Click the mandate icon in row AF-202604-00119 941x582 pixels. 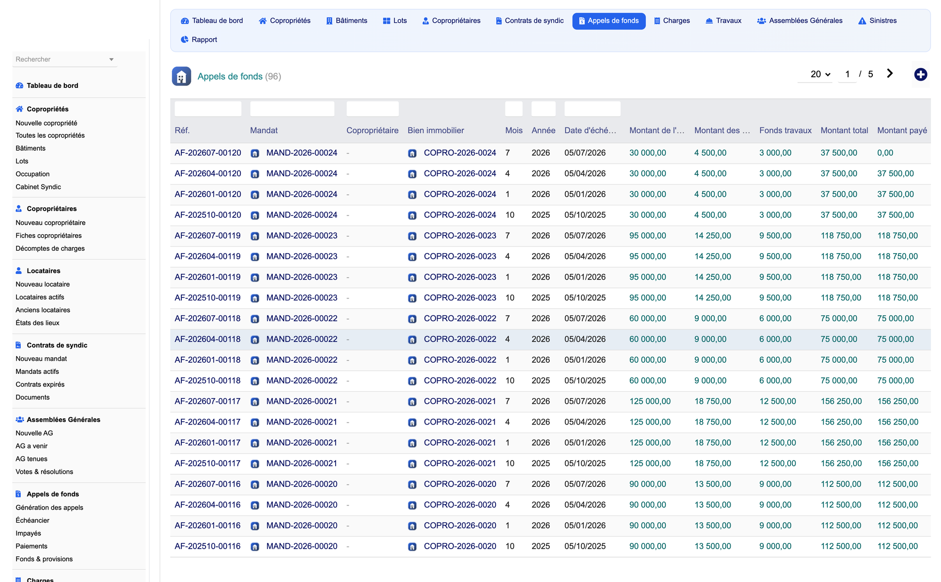tap(255, 257)
